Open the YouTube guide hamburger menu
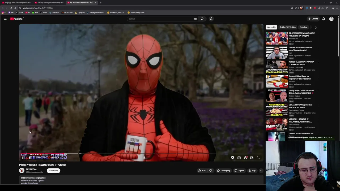The width and height of the screenshot is (340, 191). point(5,19)
